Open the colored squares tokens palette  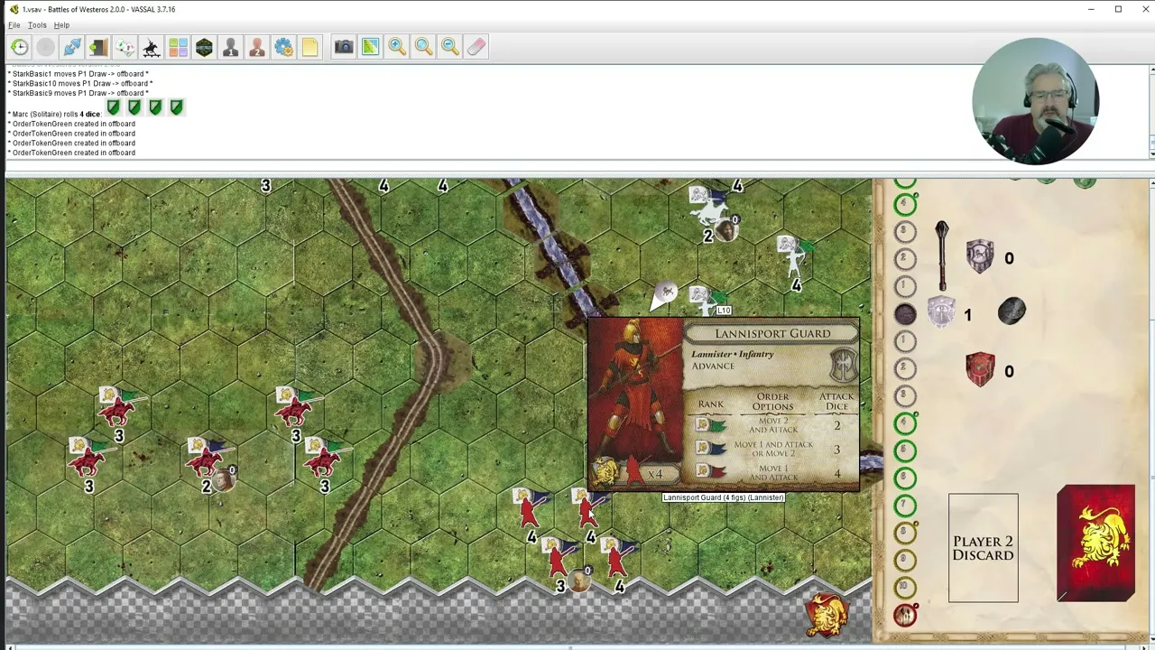pos(178,47)
